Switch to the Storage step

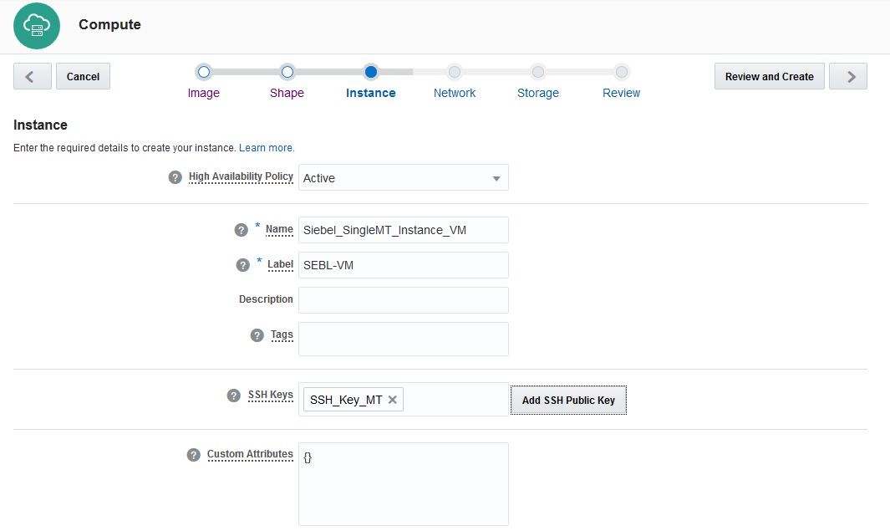point(537,82)
